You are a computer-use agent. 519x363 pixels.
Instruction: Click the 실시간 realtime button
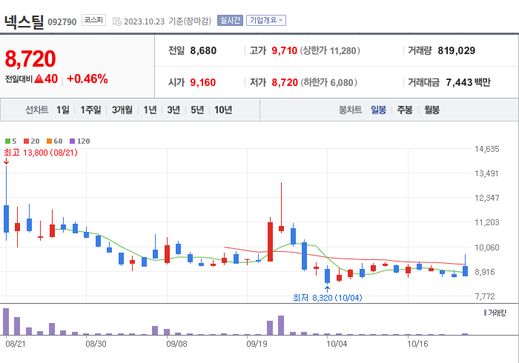(230, 21)
